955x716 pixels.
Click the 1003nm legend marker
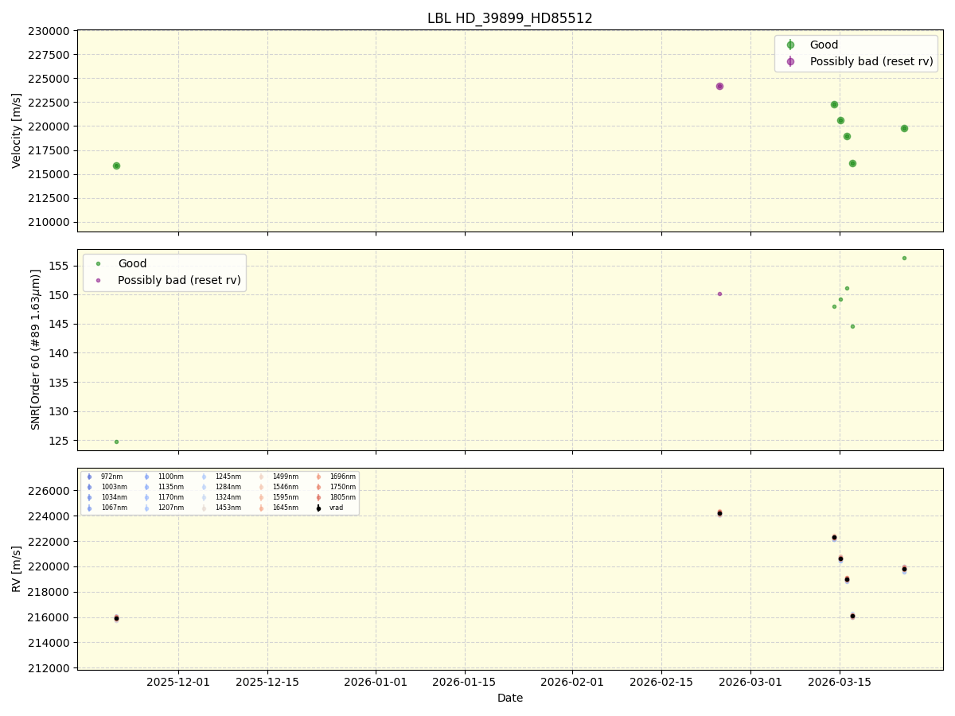tap(89, 487)
